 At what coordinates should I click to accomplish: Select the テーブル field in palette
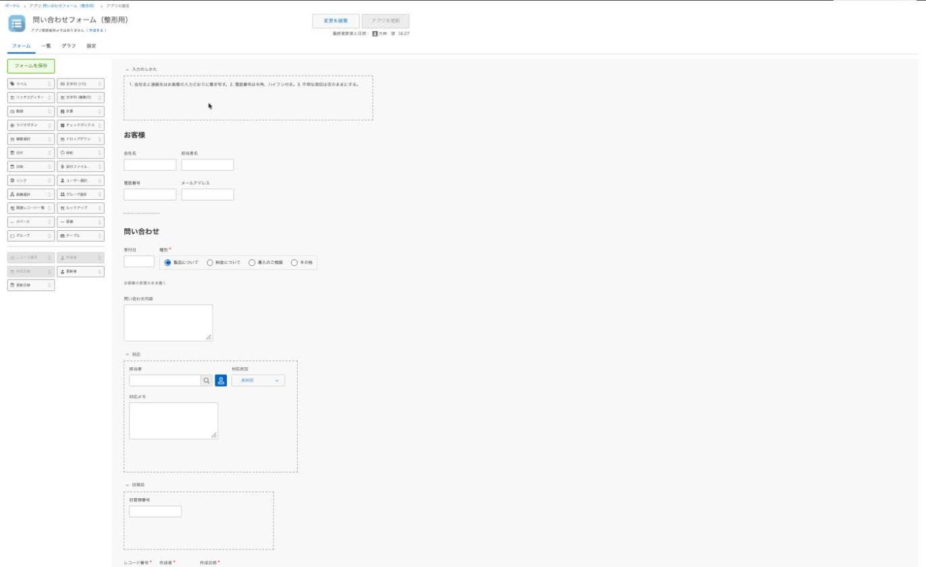tap(80, 236)
